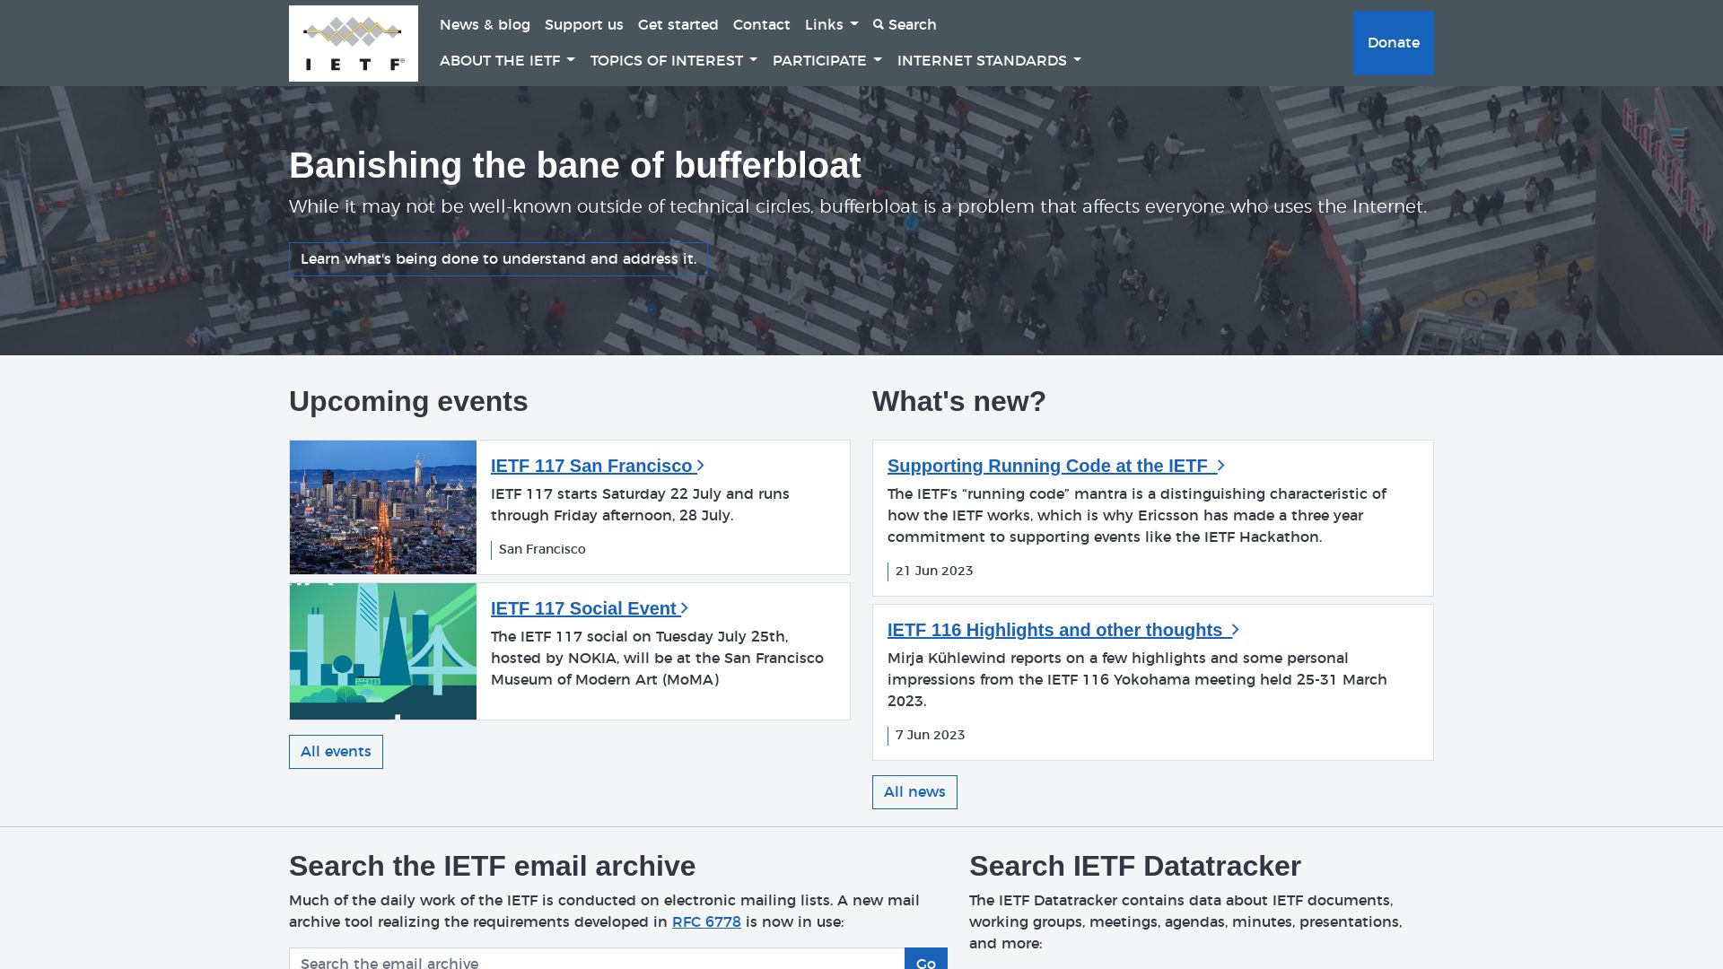Open the Contact page
This screenshot has width=1723, height=969.
point(761,25)
